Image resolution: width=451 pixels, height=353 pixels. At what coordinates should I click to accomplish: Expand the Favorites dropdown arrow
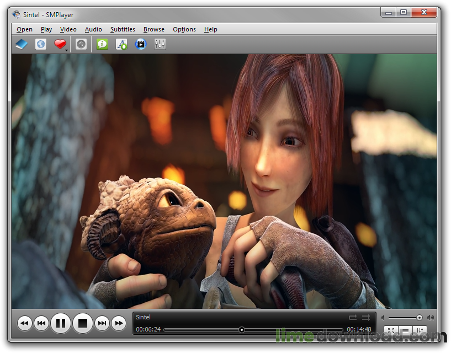pyautogui.click(x=67, y=50)
